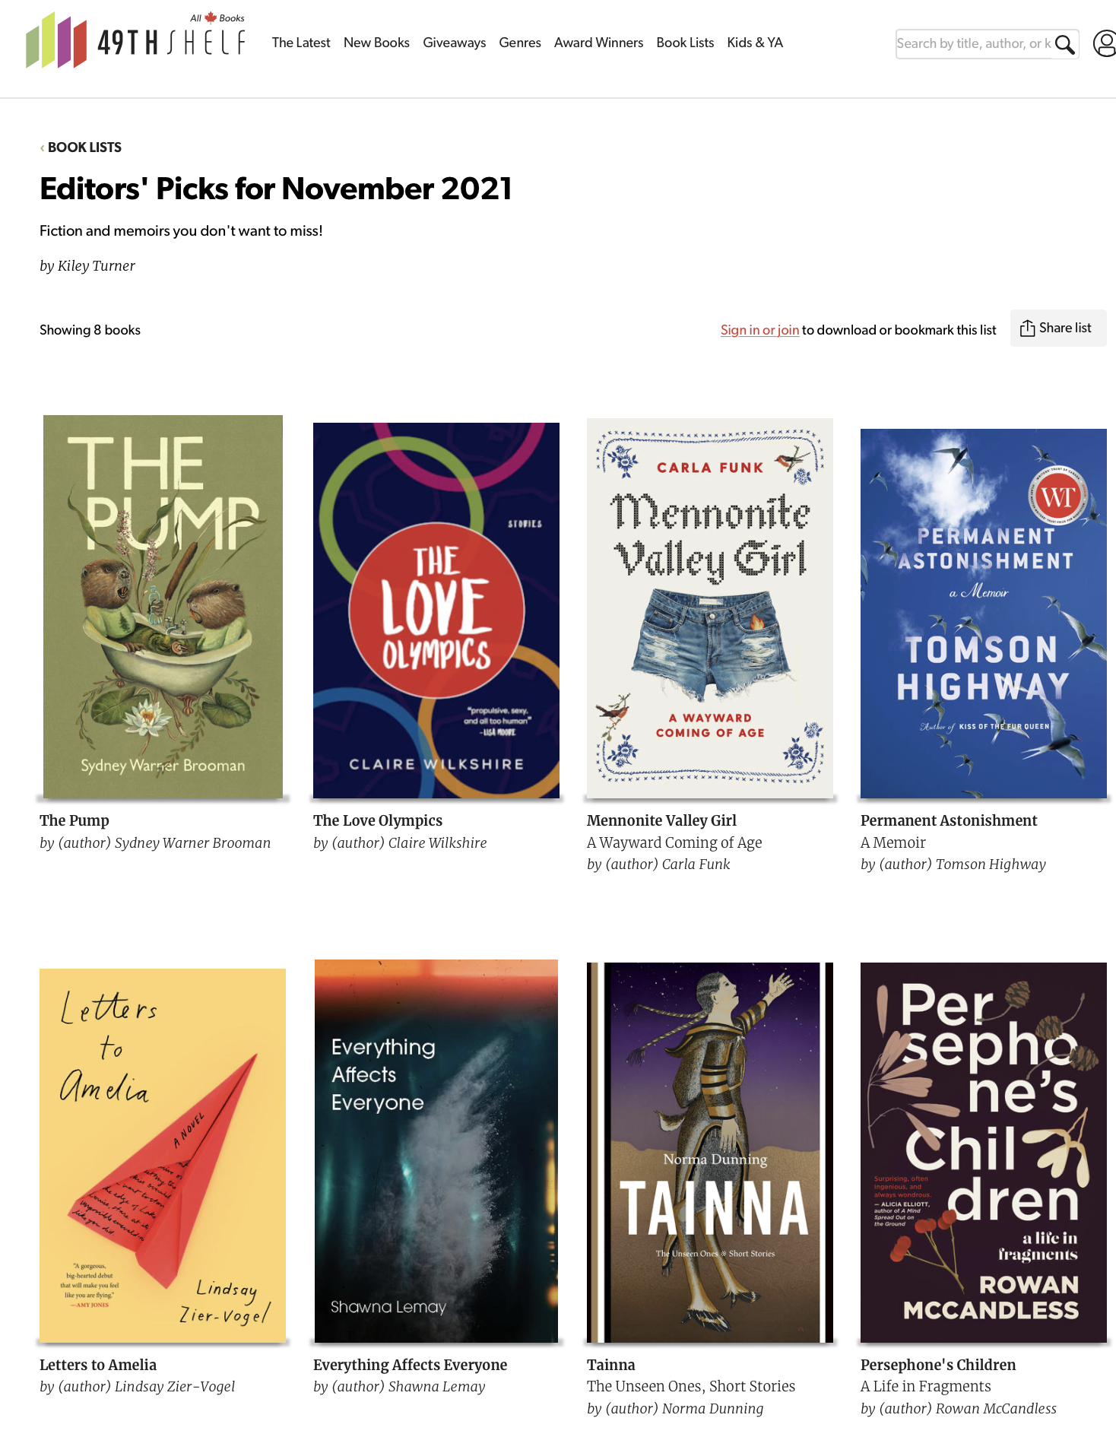Select Giveaways in the navigation
The image size is (1116, 1437).
pos(454,43)
